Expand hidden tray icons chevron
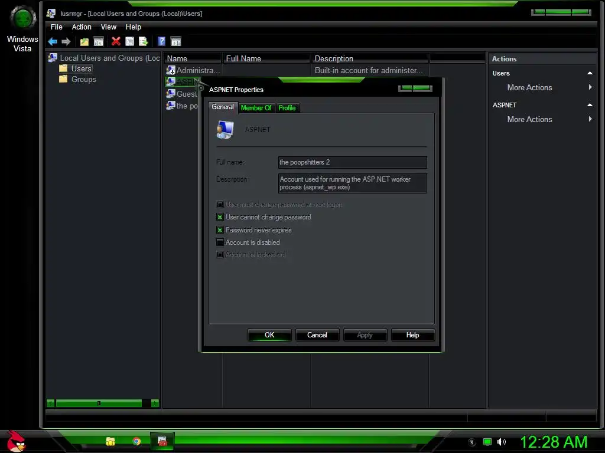Screen dimensions: 605x453 click(471, 442)
